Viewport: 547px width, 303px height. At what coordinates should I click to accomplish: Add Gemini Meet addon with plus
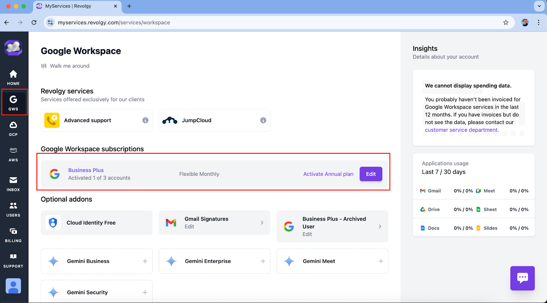click(x=381, y=261)
